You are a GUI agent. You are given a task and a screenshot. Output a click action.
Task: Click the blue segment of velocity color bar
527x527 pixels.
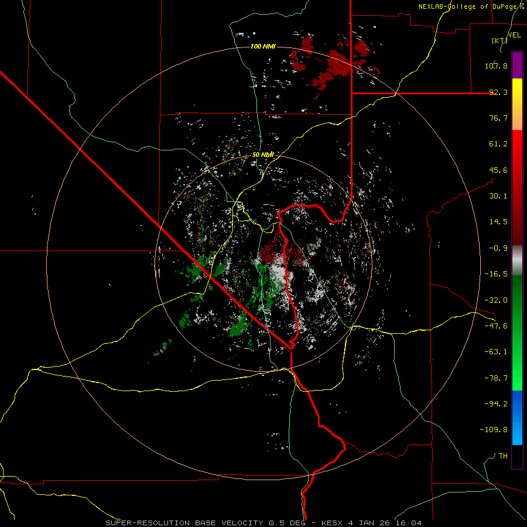[x=517, y=418]
